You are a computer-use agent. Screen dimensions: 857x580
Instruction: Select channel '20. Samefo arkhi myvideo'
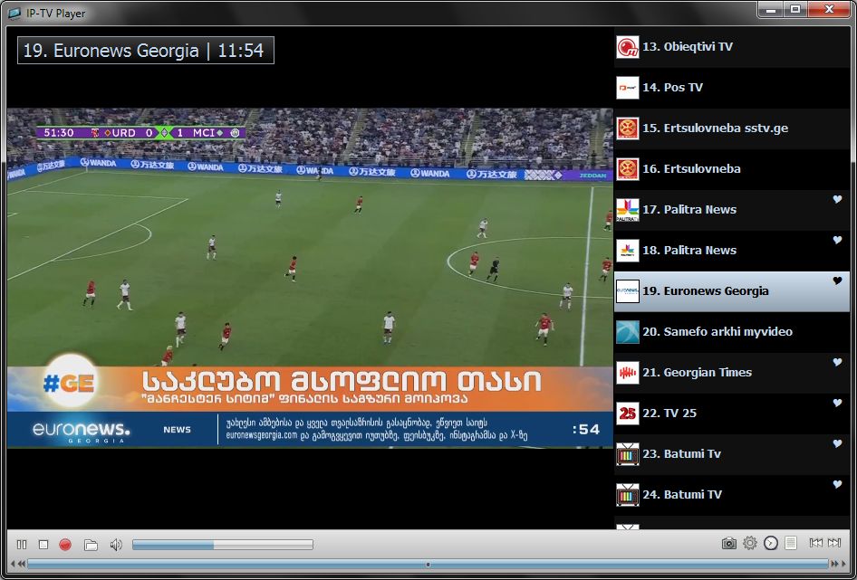732,332
